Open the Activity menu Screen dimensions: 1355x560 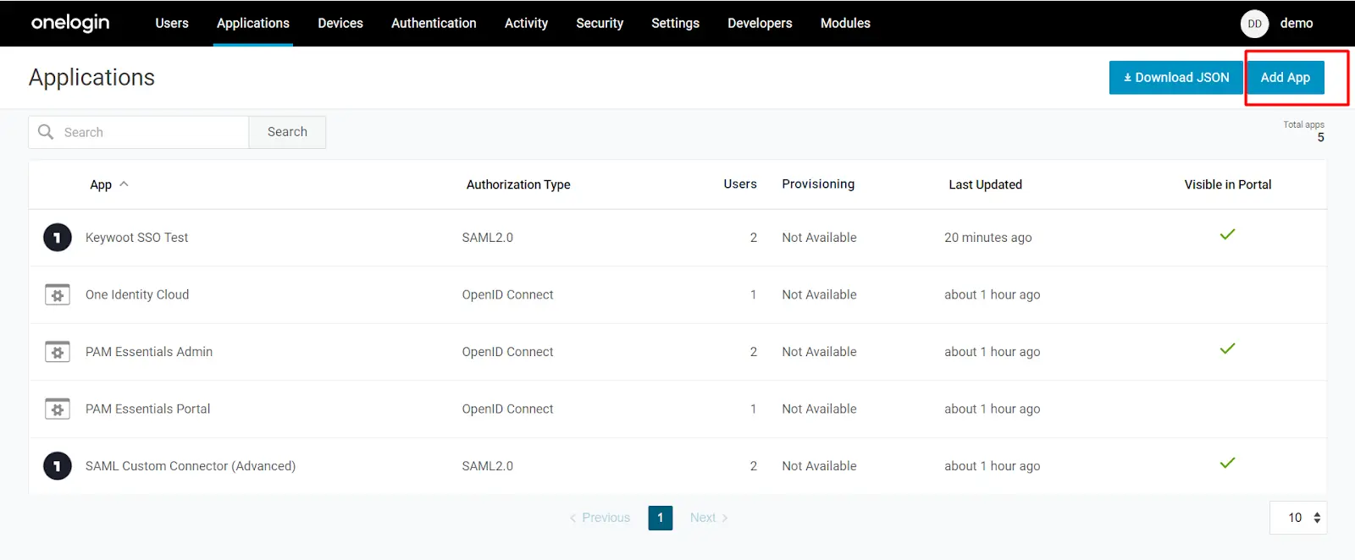pos(526,23)
